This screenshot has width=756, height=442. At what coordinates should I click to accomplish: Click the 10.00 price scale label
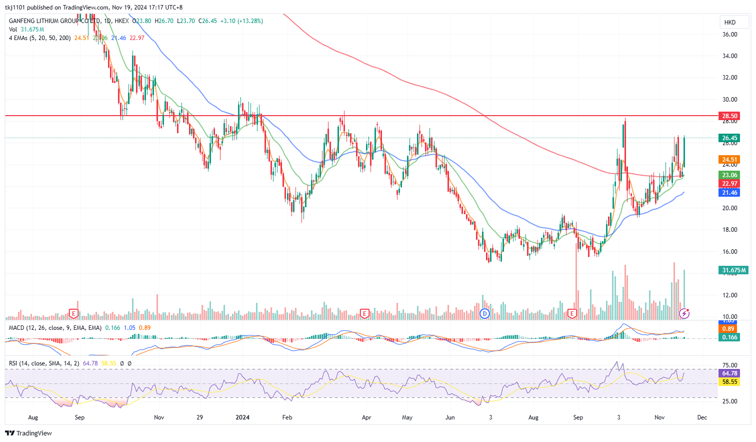730,317
